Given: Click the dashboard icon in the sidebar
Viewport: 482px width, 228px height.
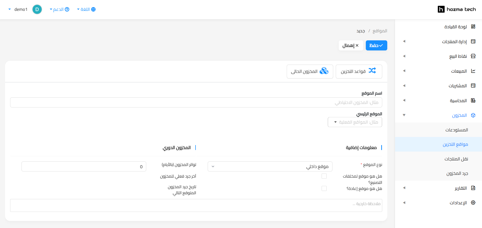Looking at the screenshot, I should pos(473,26).
